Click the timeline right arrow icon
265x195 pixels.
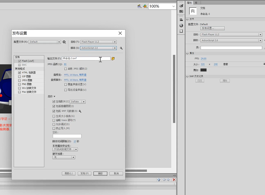[168, 180]
